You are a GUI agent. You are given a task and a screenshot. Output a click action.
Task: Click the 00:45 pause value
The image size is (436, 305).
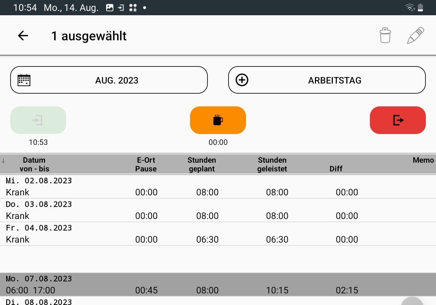[146, 290]
